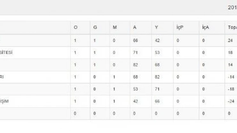Click the -18 value in the last column
Screen dimensions: 237x133
(x=231, y=89)
